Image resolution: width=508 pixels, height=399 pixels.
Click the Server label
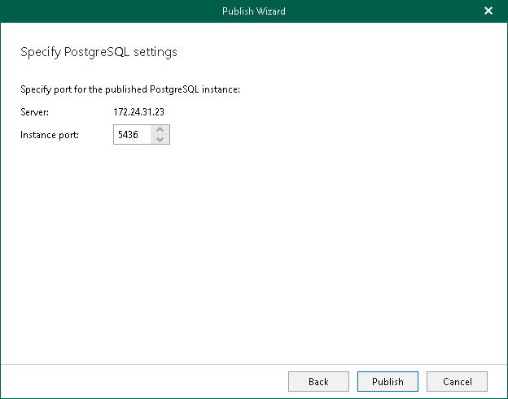(x=35, y=111)
